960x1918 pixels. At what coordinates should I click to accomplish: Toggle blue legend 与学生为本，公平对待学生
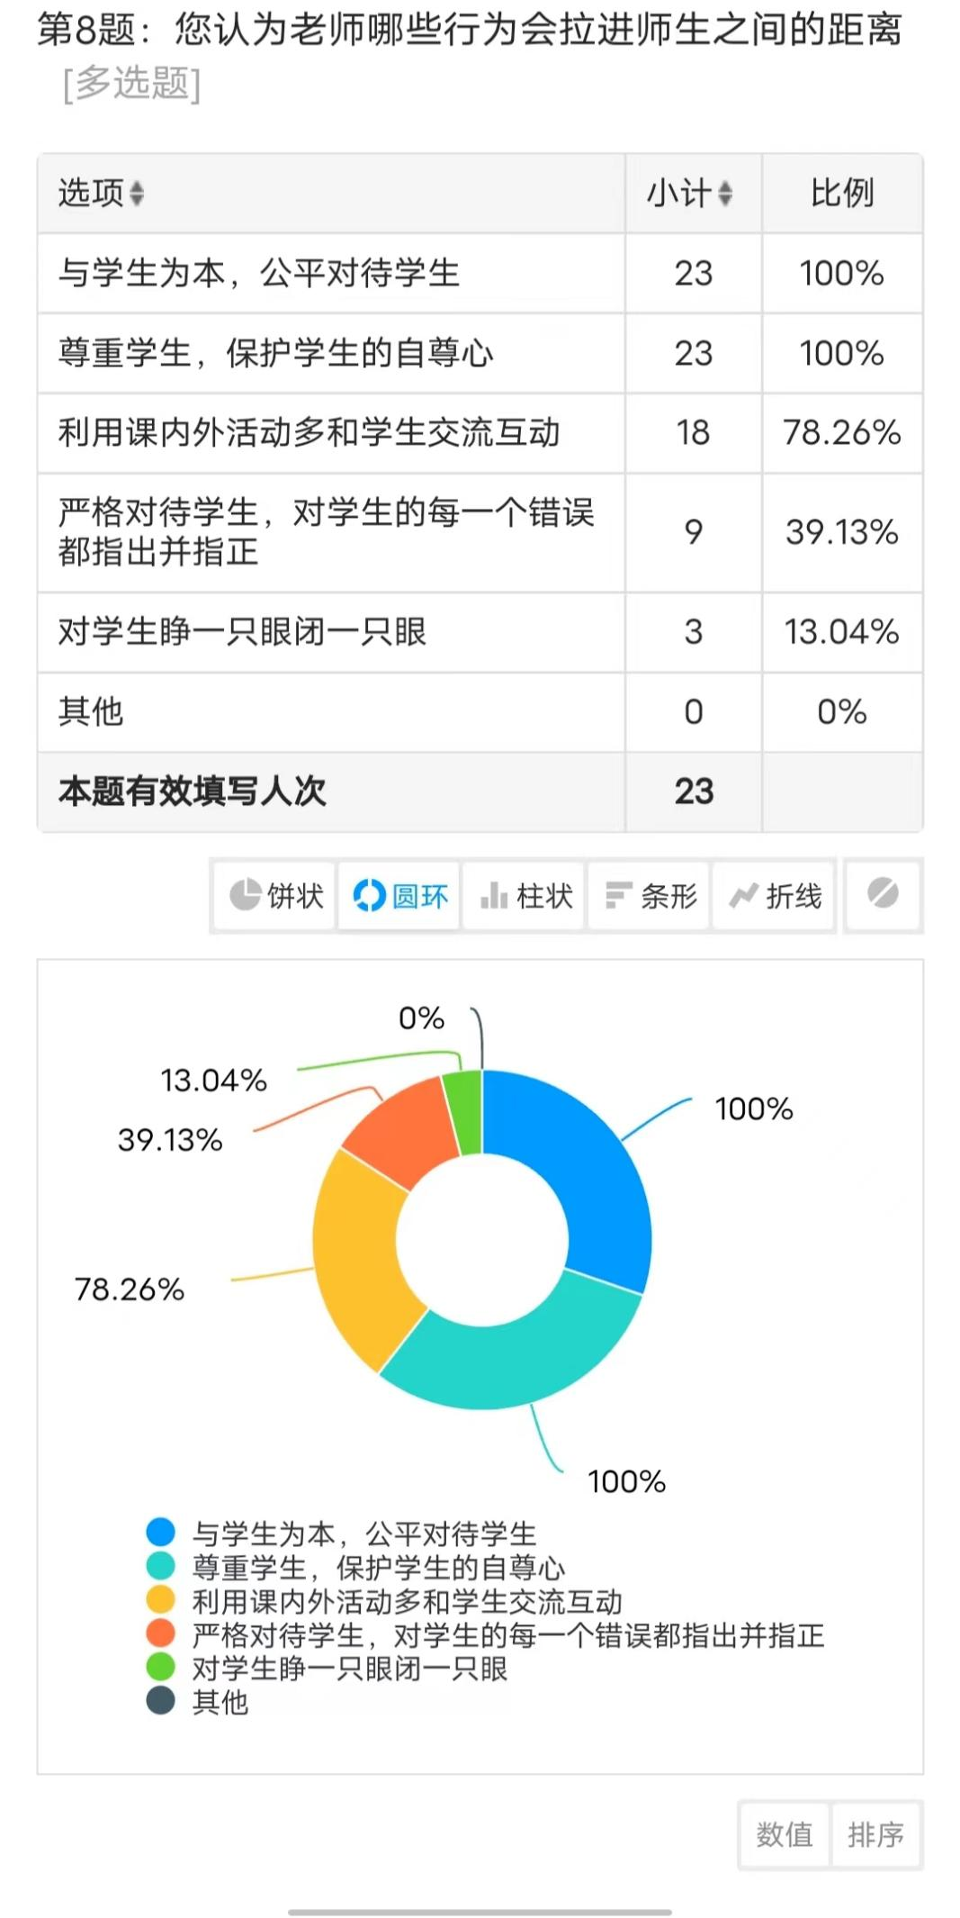pyautogui.click(x=342, y=1533)
